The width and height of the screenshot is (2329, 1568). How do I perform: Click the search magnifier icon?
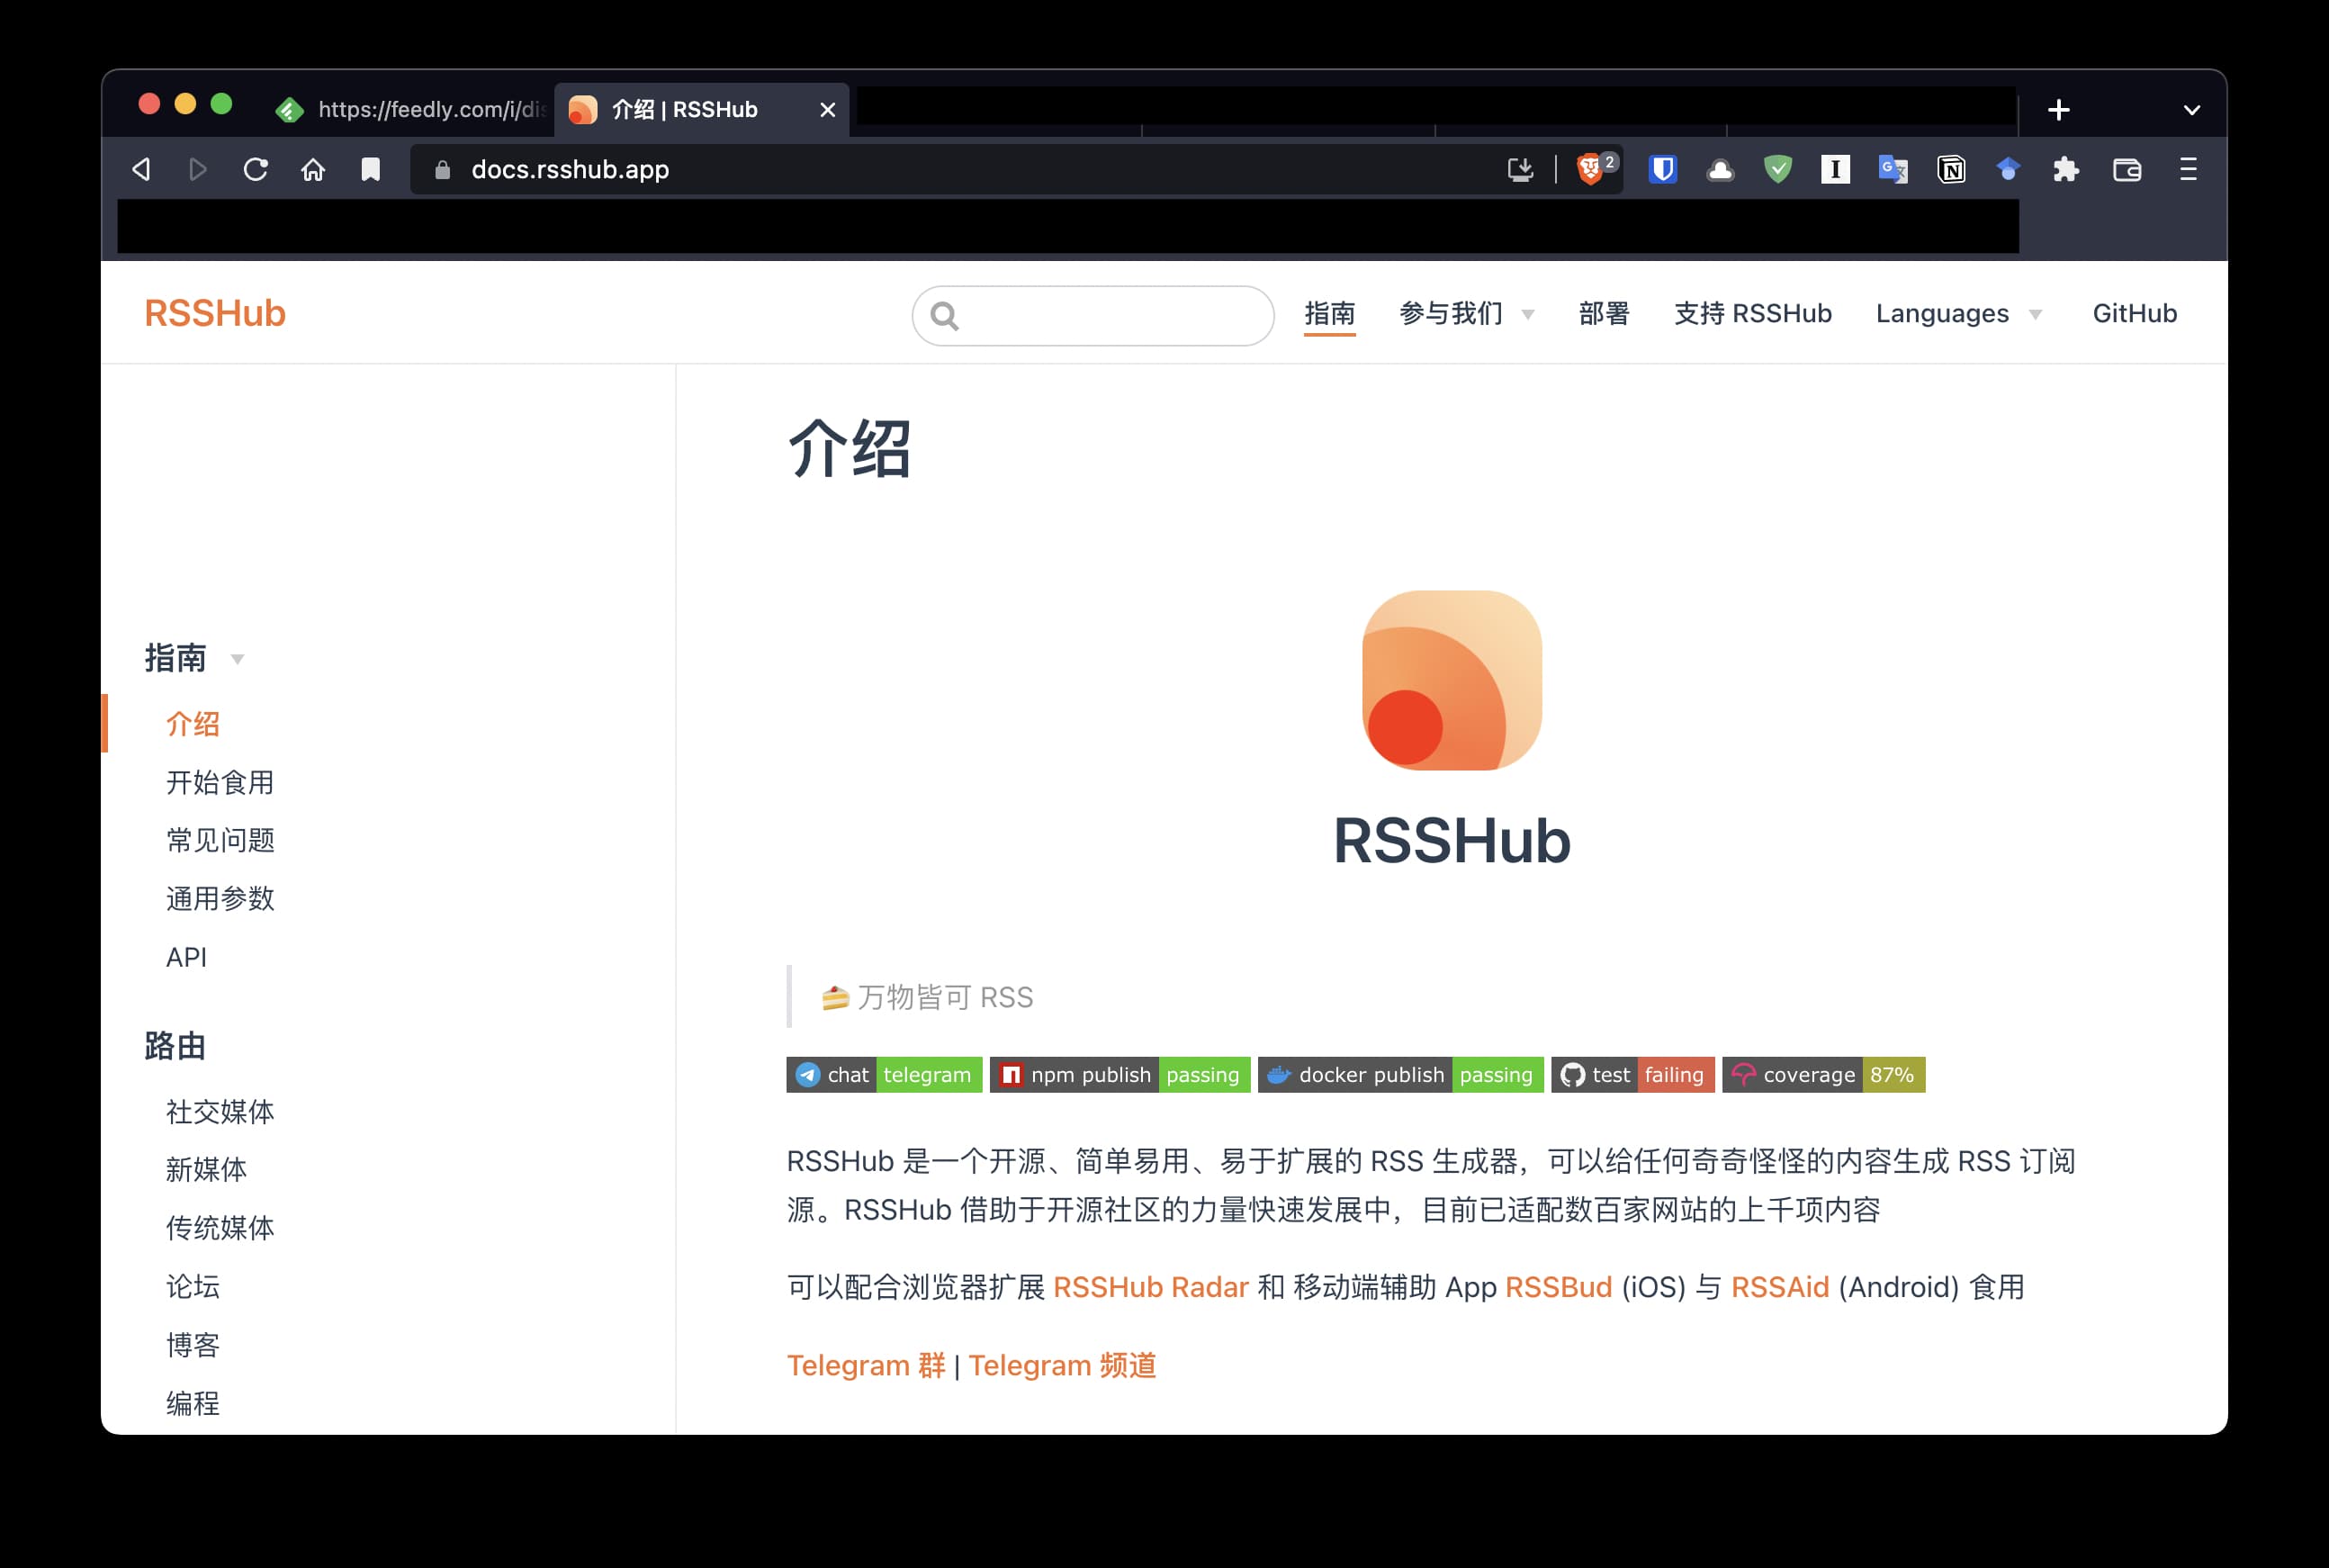coord(945,316)
